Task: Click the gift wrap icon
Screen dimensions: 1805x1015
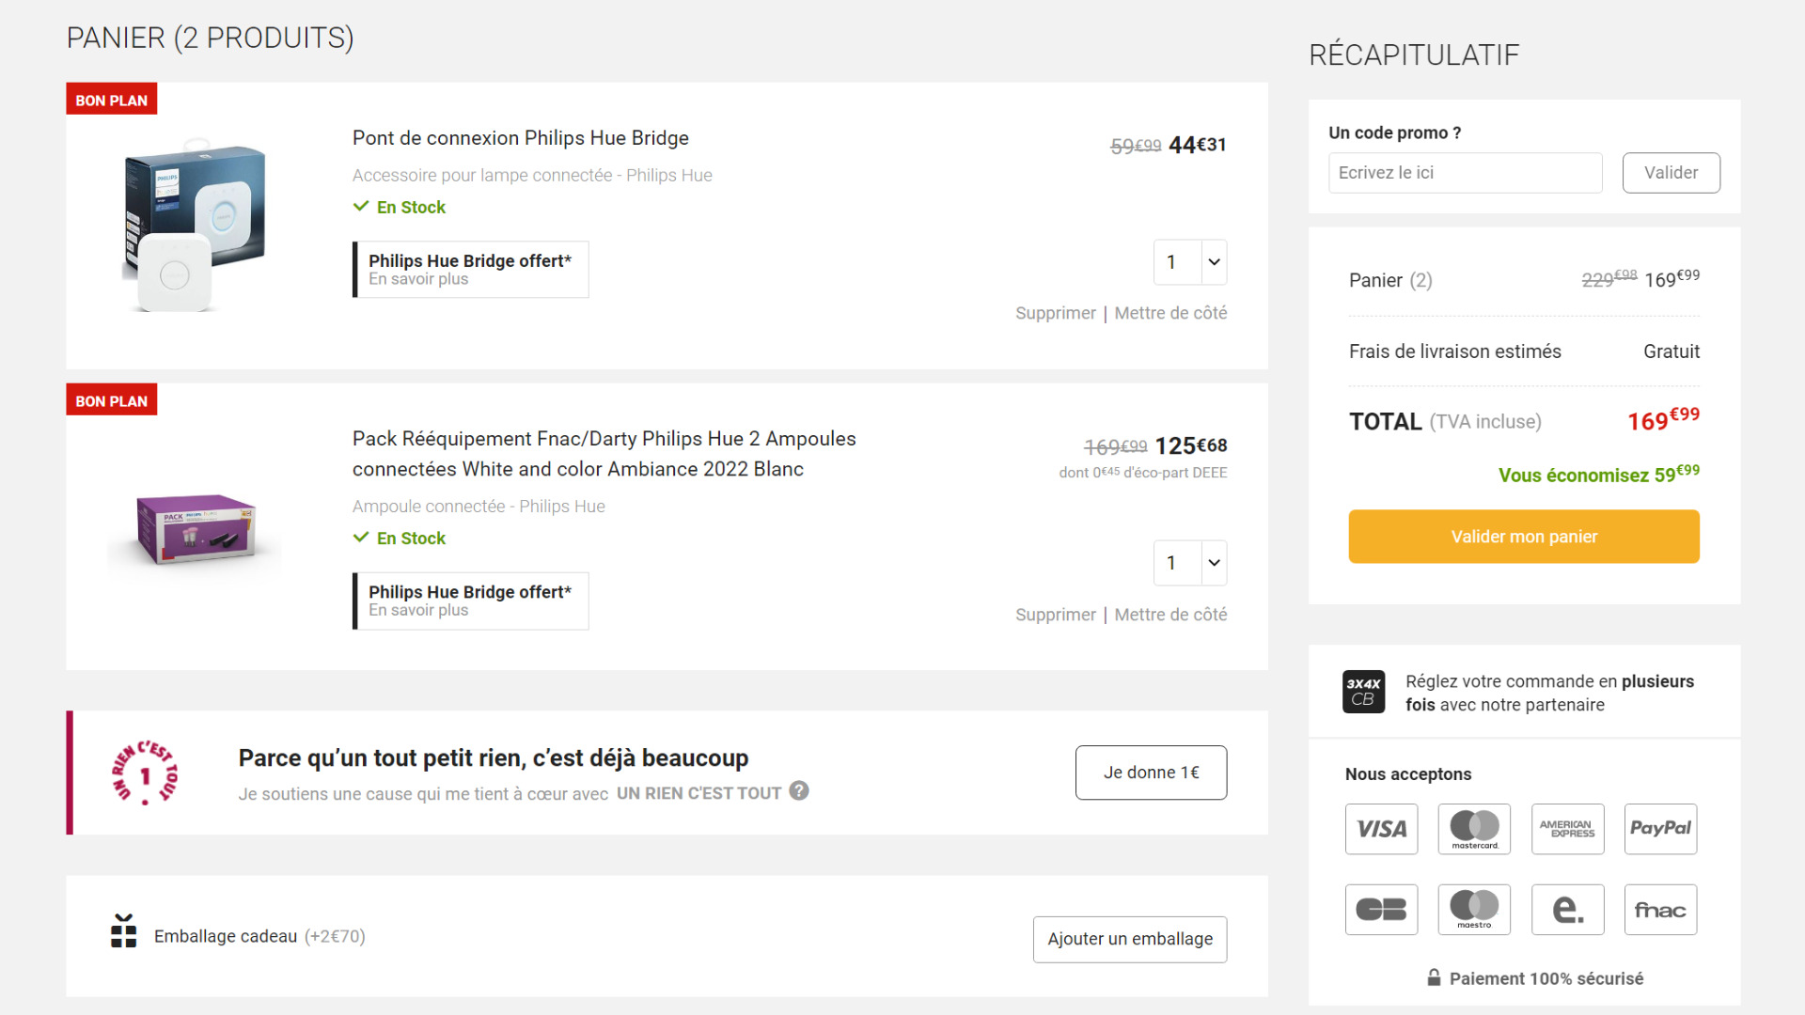Action: tap(123, 930)
